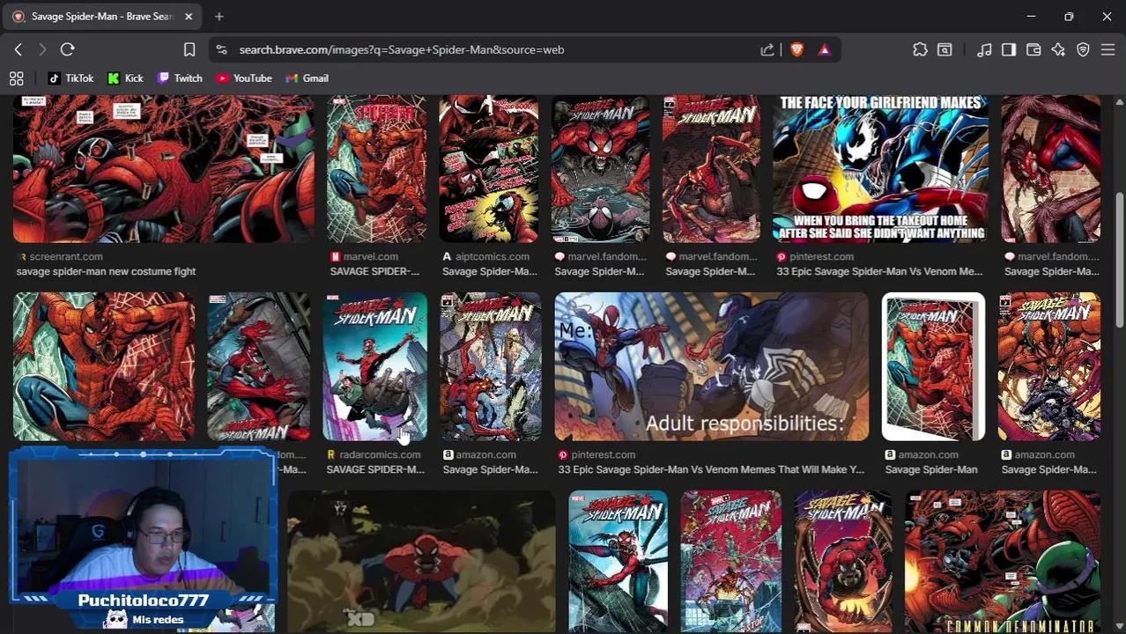
Task: Open the Common Denominator comic page image
Action: (1002, 562)
